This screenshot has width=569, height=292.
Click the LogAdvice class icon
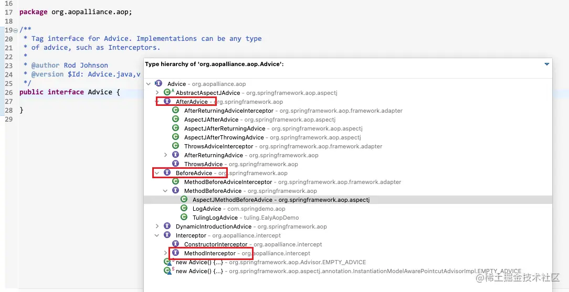click(184, 209)
